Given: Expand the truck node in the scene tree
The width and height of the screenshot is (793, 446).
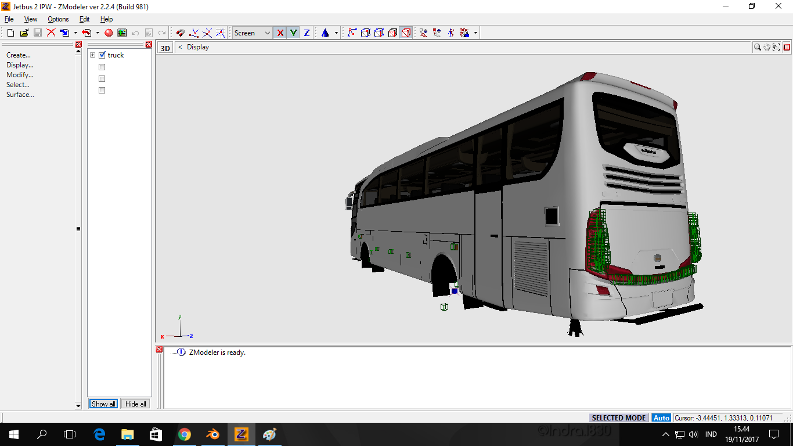Looking at the screenshot, I should (x=92, y=55).
